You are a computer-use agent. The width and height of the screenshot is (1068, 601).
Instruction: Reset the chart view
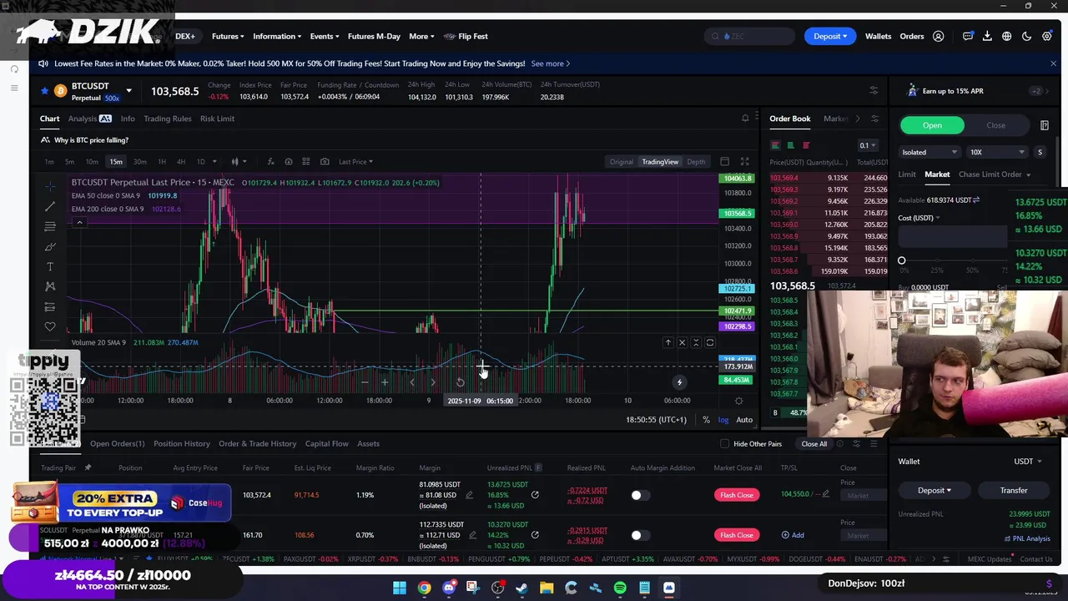[460, 382]
